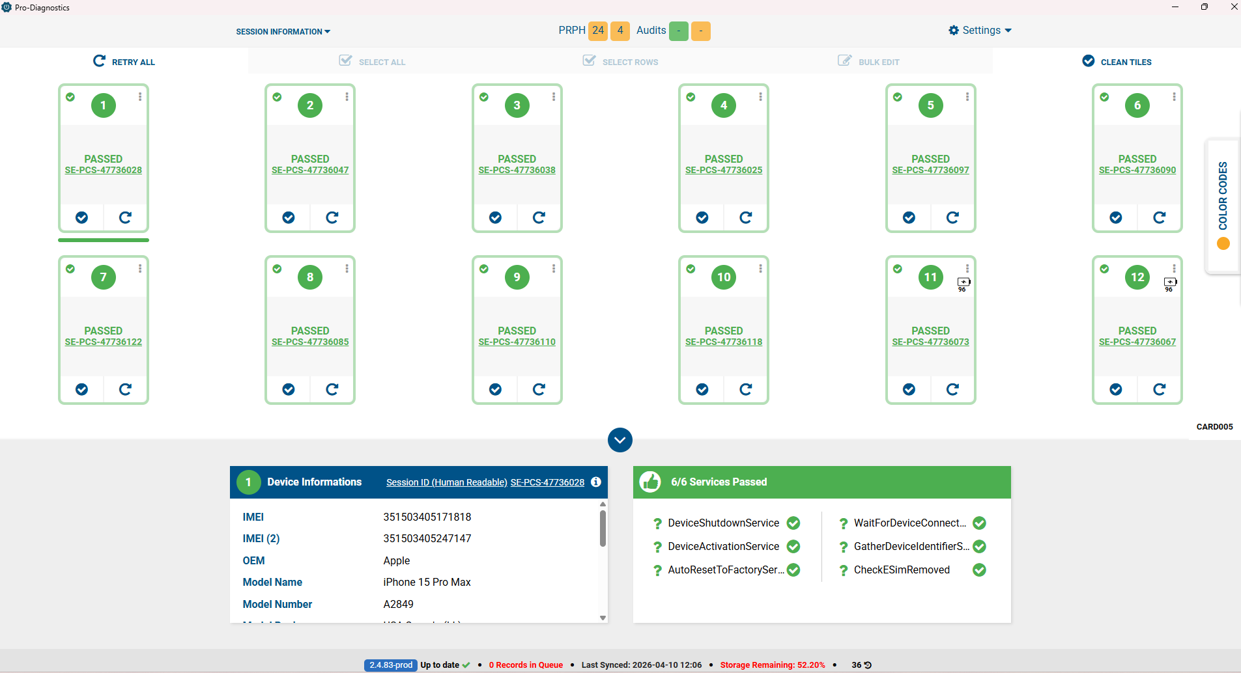Collapse the device details panel via chevron
Image resolution: width=1241 pixels, height=673 pixels.
pos(620,439)
